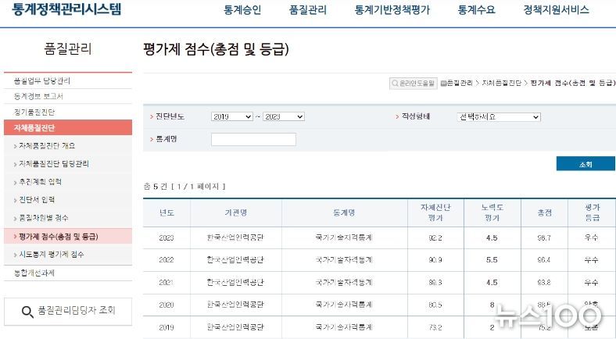This screenshot has width=616, height=339.
Task: Select 정책지원서비스 in the top navigation
Action: point(556,10)
